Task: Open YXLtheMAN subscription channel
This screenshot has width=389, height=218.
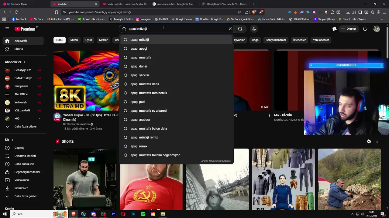Action: click(x=23, y=111)
